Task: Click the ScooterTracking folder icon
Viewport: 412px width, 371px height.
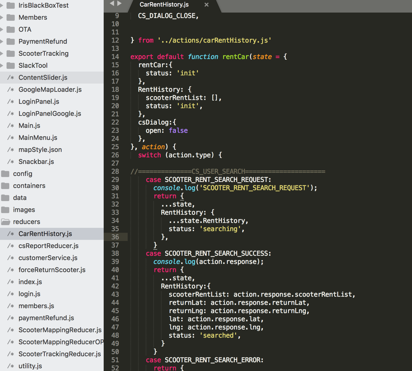Action: click(x=11, y=53)
